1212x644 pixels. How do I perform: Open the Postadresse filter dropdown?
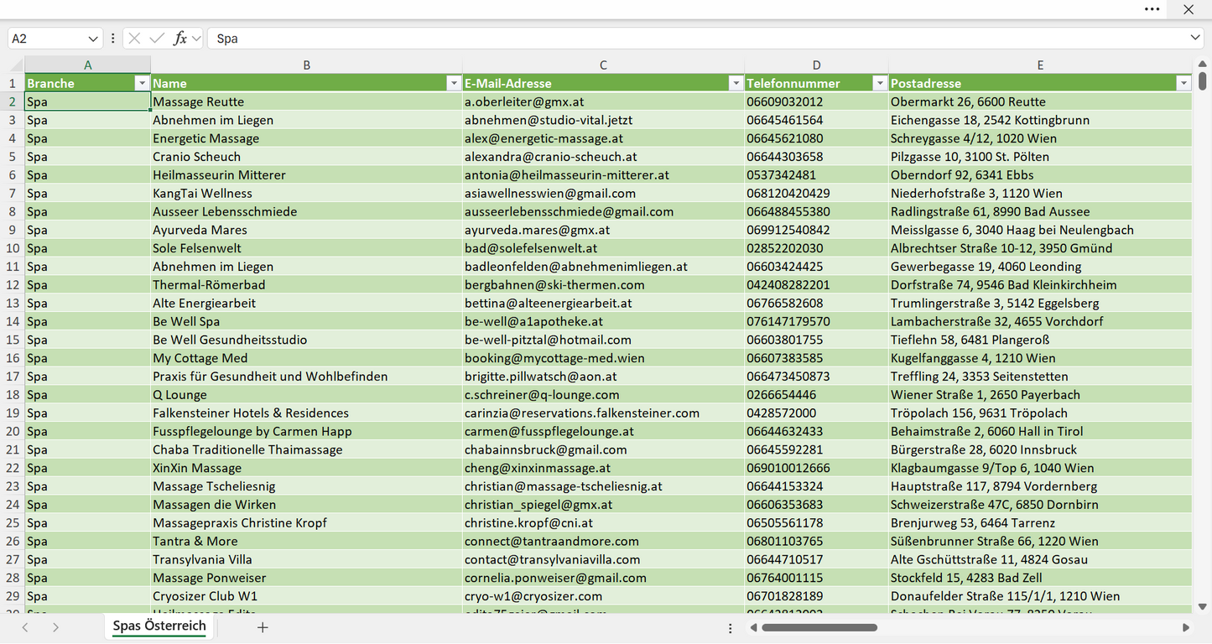[1183, 83]
